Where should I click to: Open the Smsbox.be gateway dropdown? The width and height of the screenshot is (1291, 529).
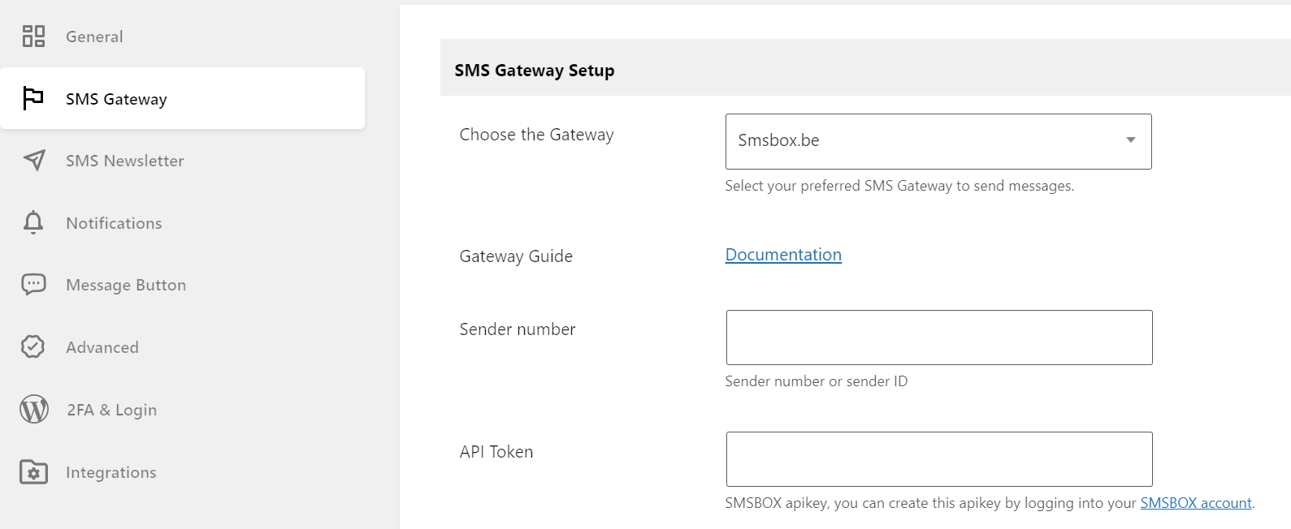(x=938, y=141)
